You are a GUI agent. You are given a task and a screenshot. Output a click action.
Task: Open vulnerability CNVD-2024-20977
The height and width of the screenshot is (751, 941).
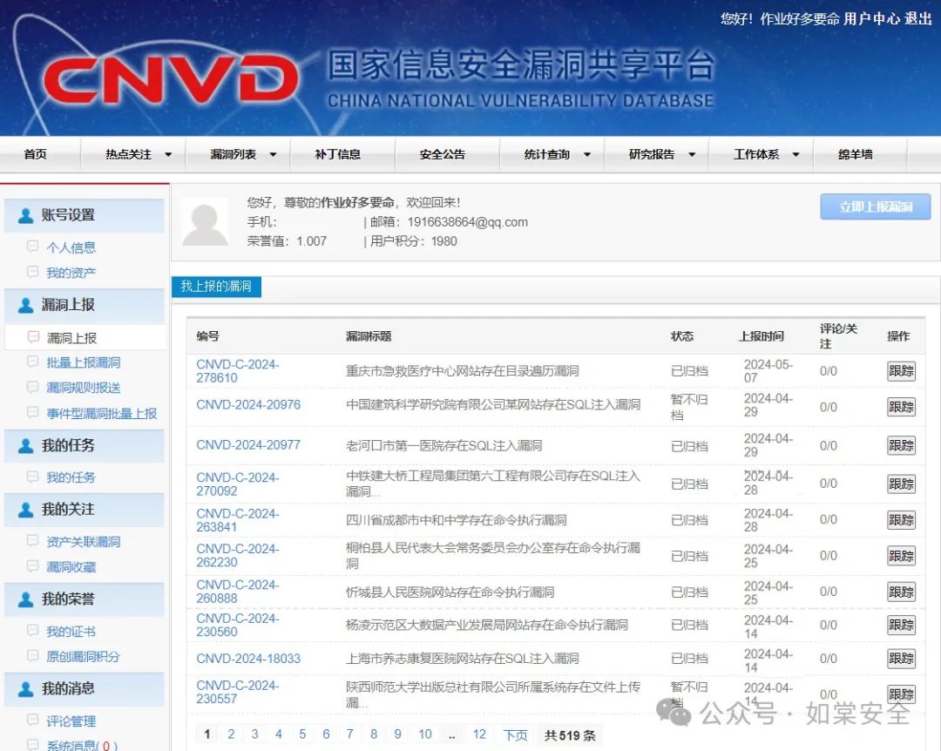pos(248,445)
